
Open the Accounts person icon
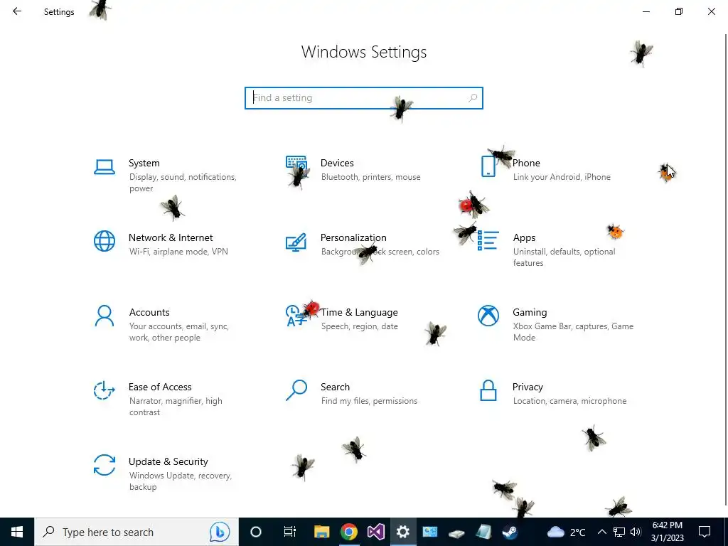(105, 316)
